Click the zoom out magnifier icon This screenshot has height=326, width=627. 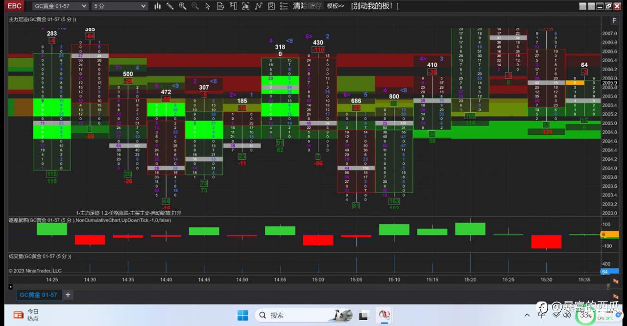point(195,6)
